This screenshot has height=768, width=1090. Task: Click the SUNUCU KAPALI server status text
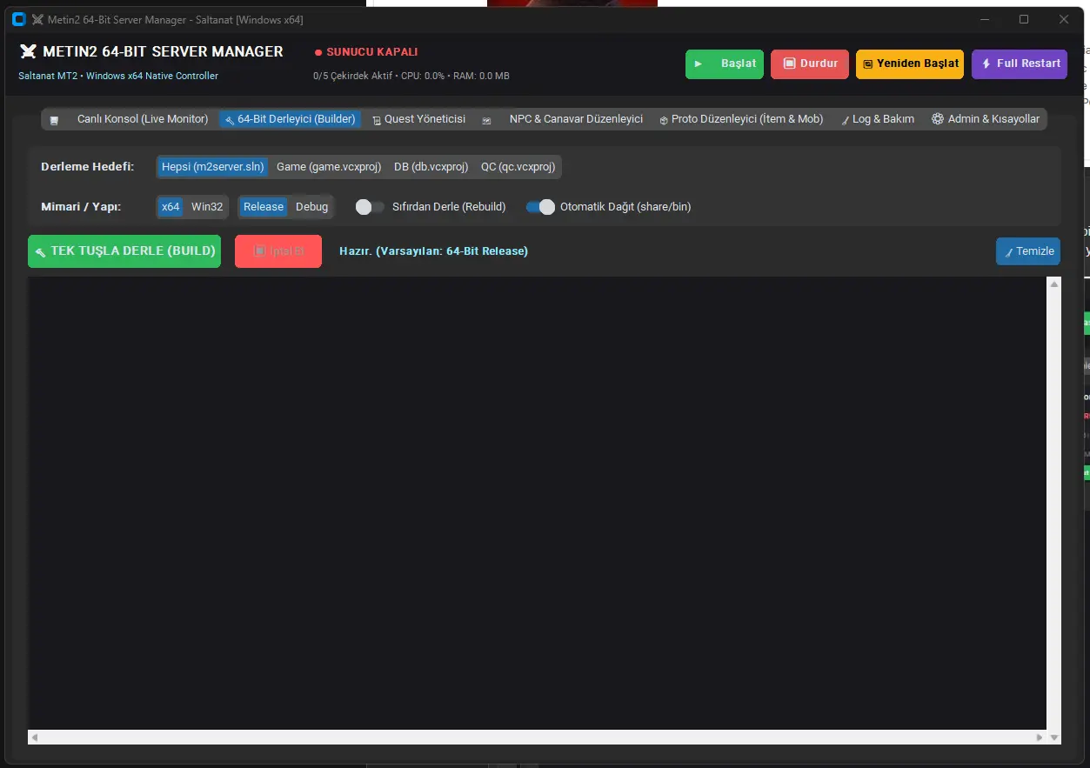[372, 52]
